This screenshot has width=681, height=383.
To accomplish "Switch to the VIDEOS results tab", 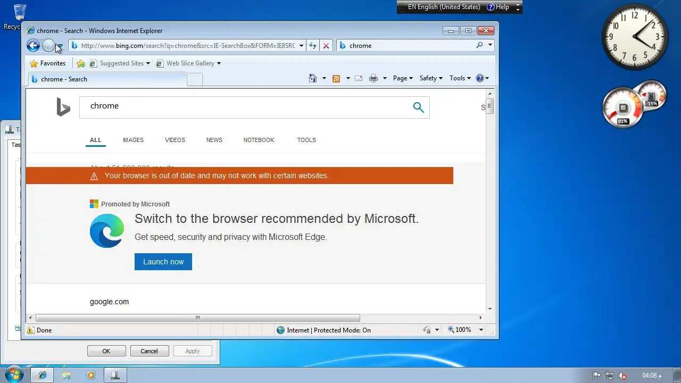I will [175, 140].
